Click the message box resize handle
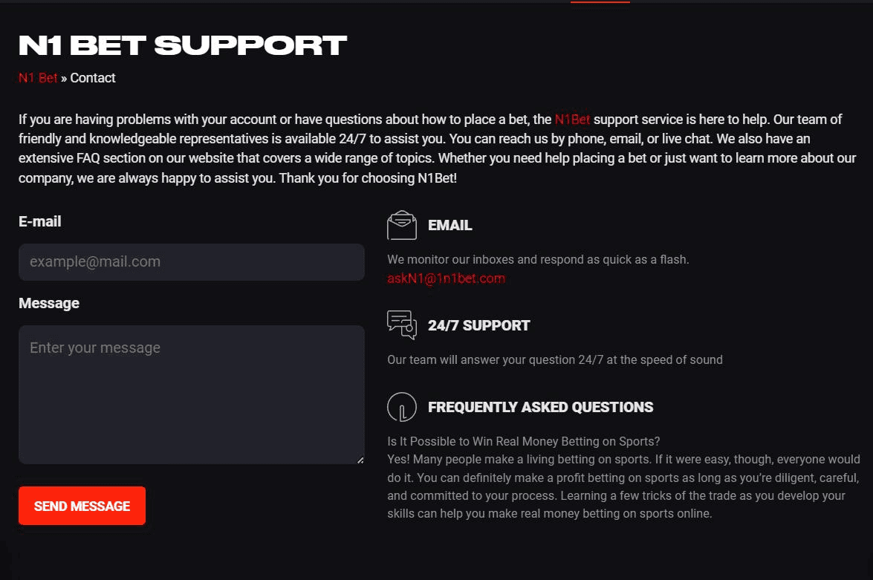 360,460
